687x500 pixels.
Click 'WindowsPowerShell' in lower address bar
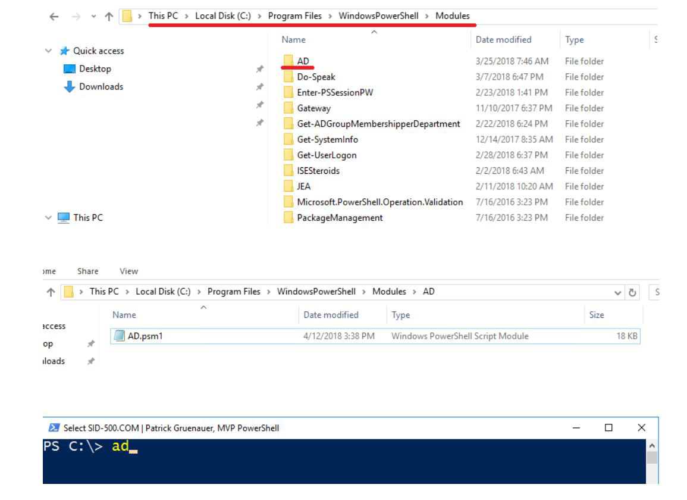click(x=316, y=292)
